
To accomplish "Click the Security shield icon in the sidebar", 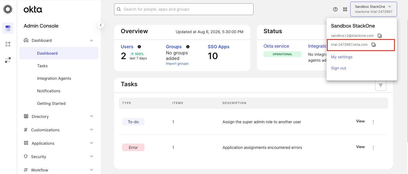I will coord(26,156).
